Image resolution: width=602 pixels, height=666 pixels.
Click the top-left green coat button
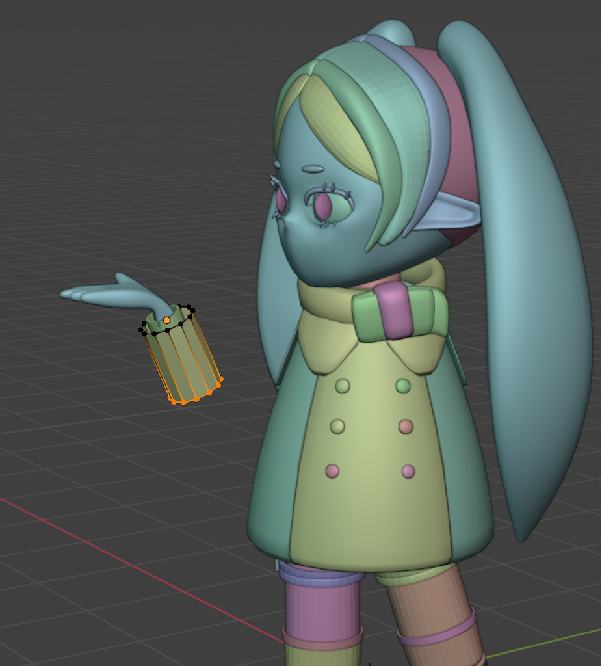(343, 386)
